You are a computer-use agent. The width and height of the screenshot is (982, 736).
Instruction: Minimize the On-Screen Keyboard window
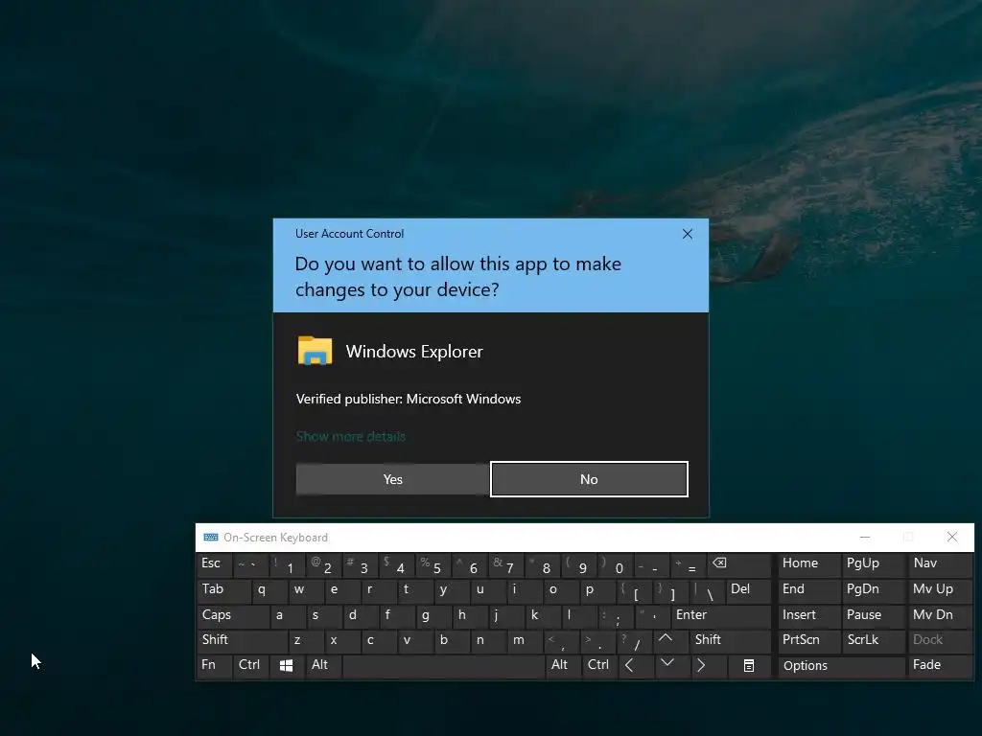[x=865, y=537]
